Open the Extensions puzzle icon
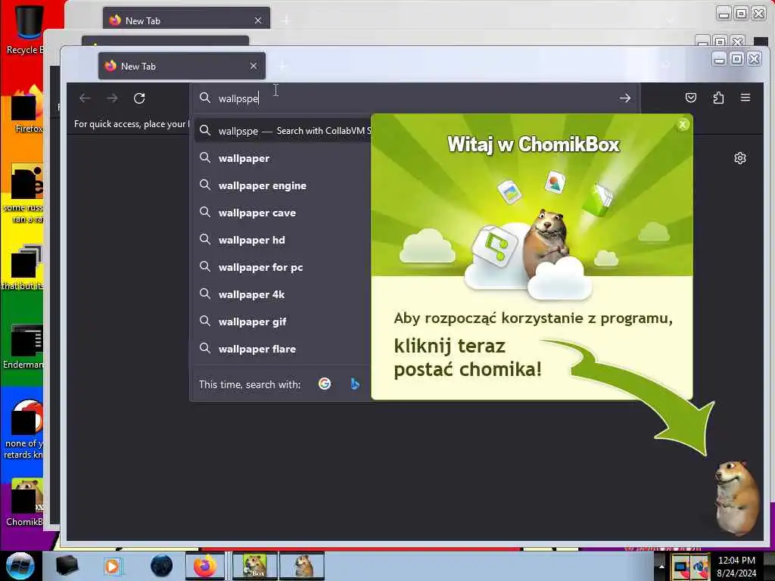This screenshot has height=581, width=775. pos(719,98)
